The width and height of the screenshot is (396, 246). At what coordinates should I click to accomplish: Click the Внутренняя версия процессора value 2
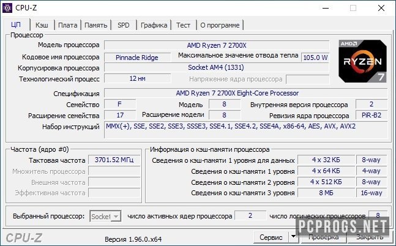372,104
